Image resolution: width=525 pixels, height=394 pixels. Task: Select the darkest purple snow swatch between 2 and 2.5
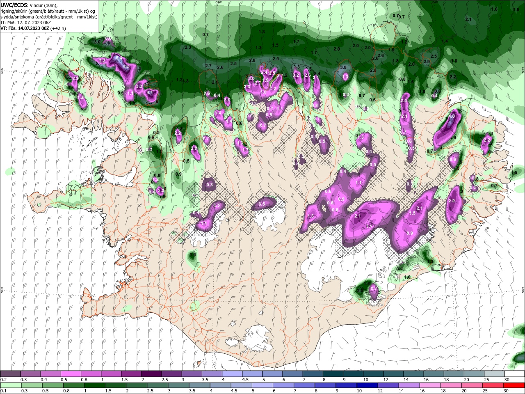pos(151,374)
